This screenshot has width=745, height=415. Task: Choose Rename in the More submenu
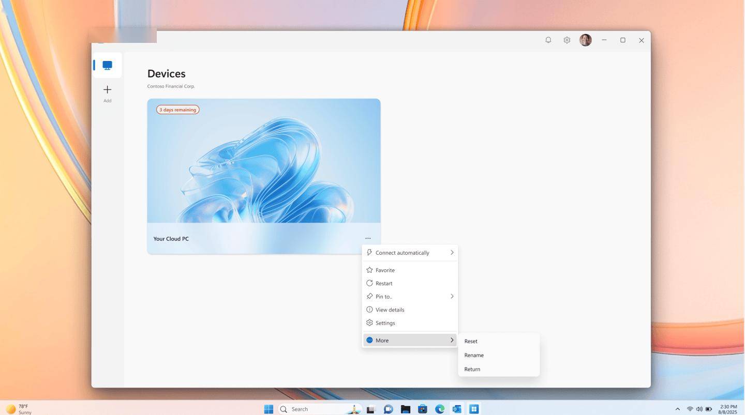point(499,355)
